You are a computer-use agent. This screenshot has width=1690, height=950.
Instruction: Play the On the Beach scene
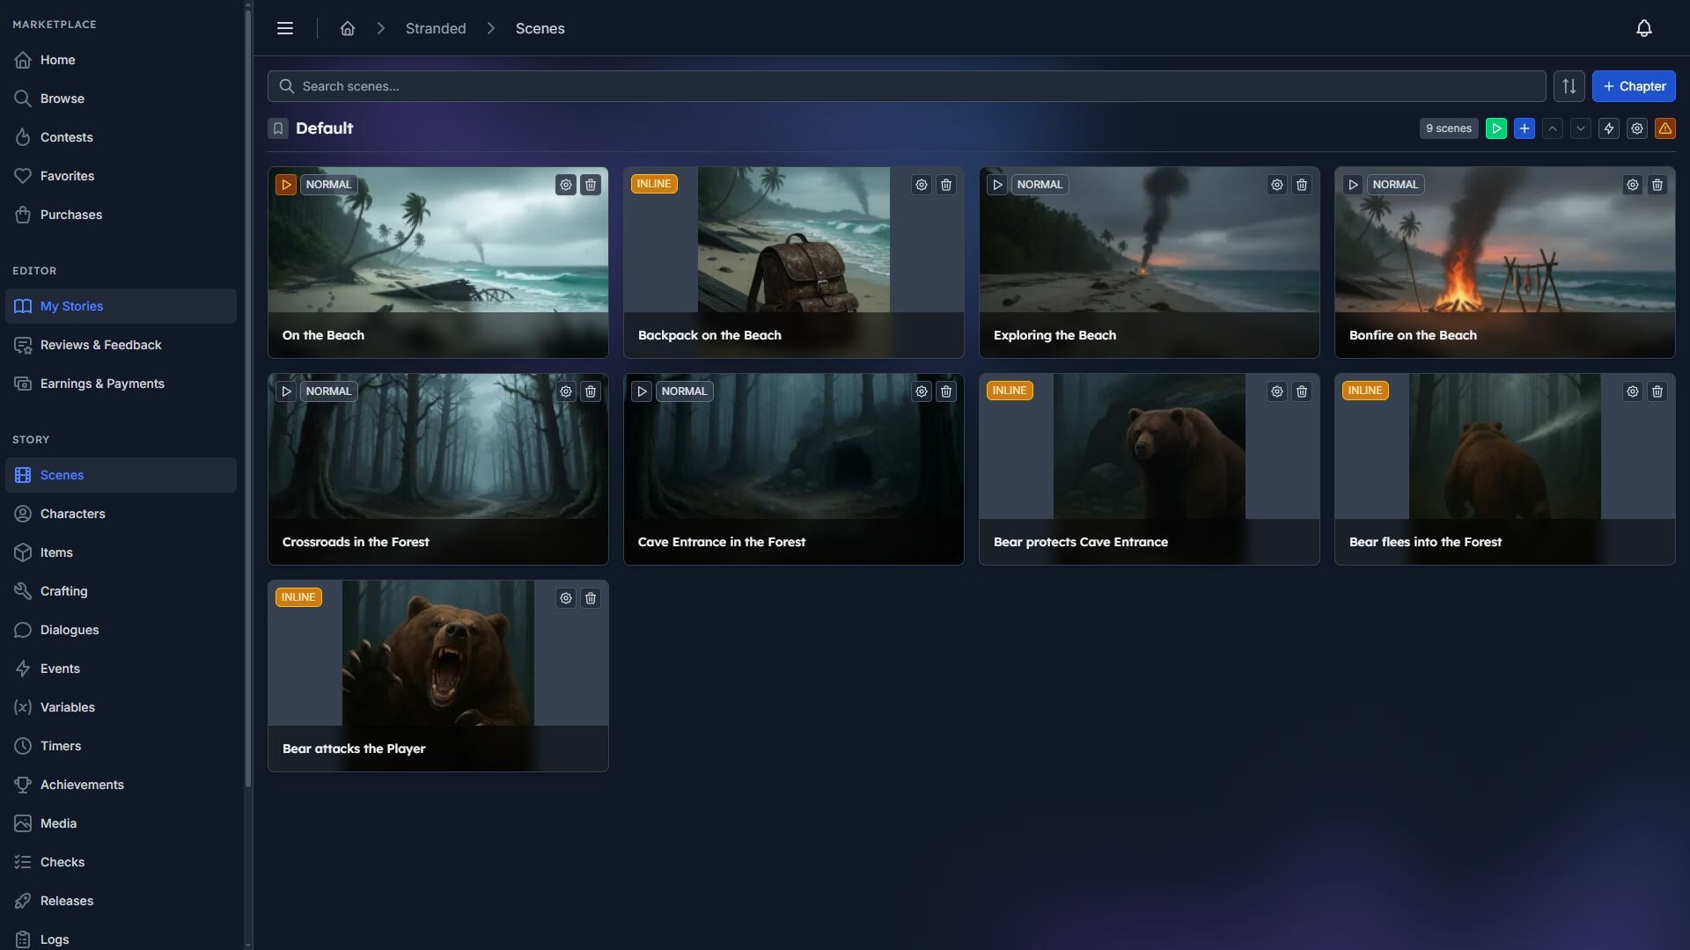[x=285, y=185]
